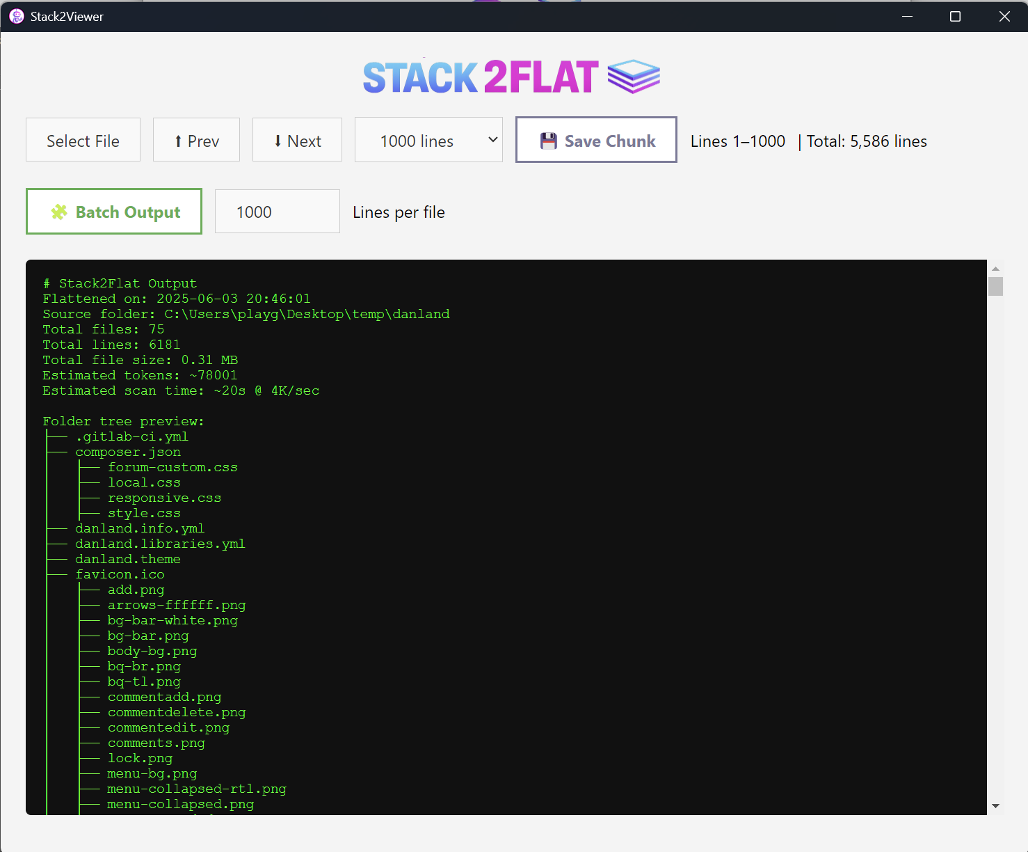
Task: Select a file using Select File
Action: pyautogui.click(x=83, y=140)
